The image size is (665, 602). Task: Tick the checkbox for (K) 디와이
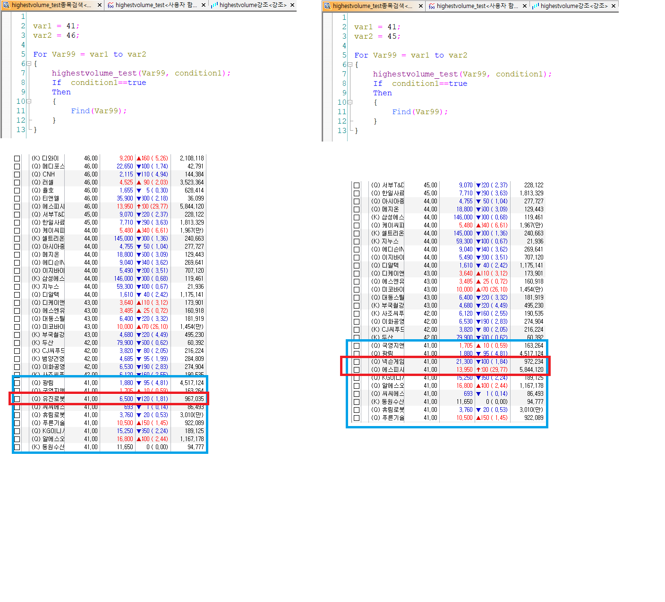tap(17, 159)
